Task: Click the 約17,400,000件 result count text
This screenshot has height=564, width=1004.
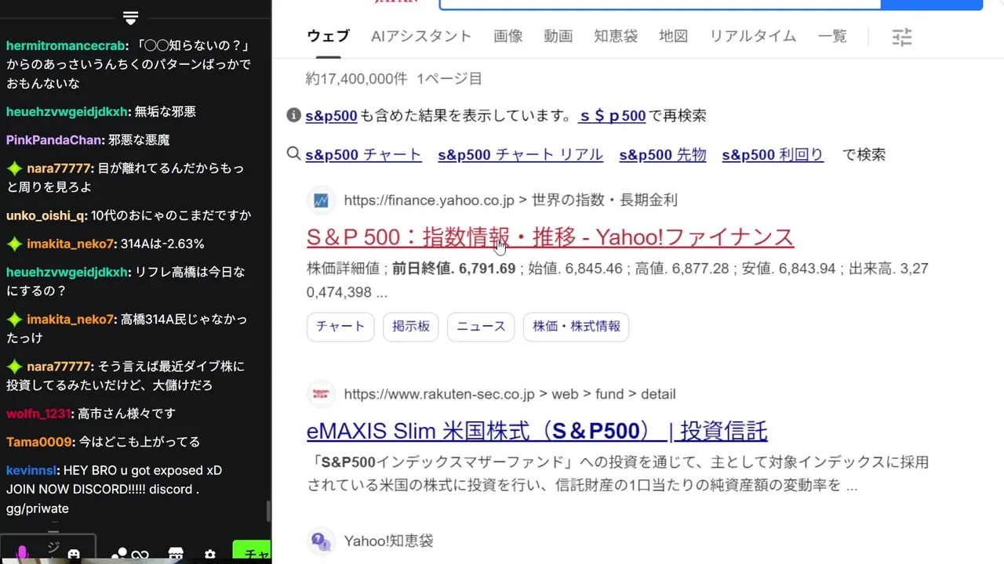Action: coord(357,79)
